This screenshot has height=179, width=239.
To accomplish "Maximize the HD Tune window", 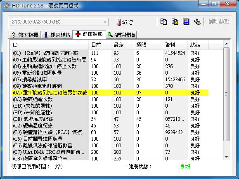I will point(214,4).
